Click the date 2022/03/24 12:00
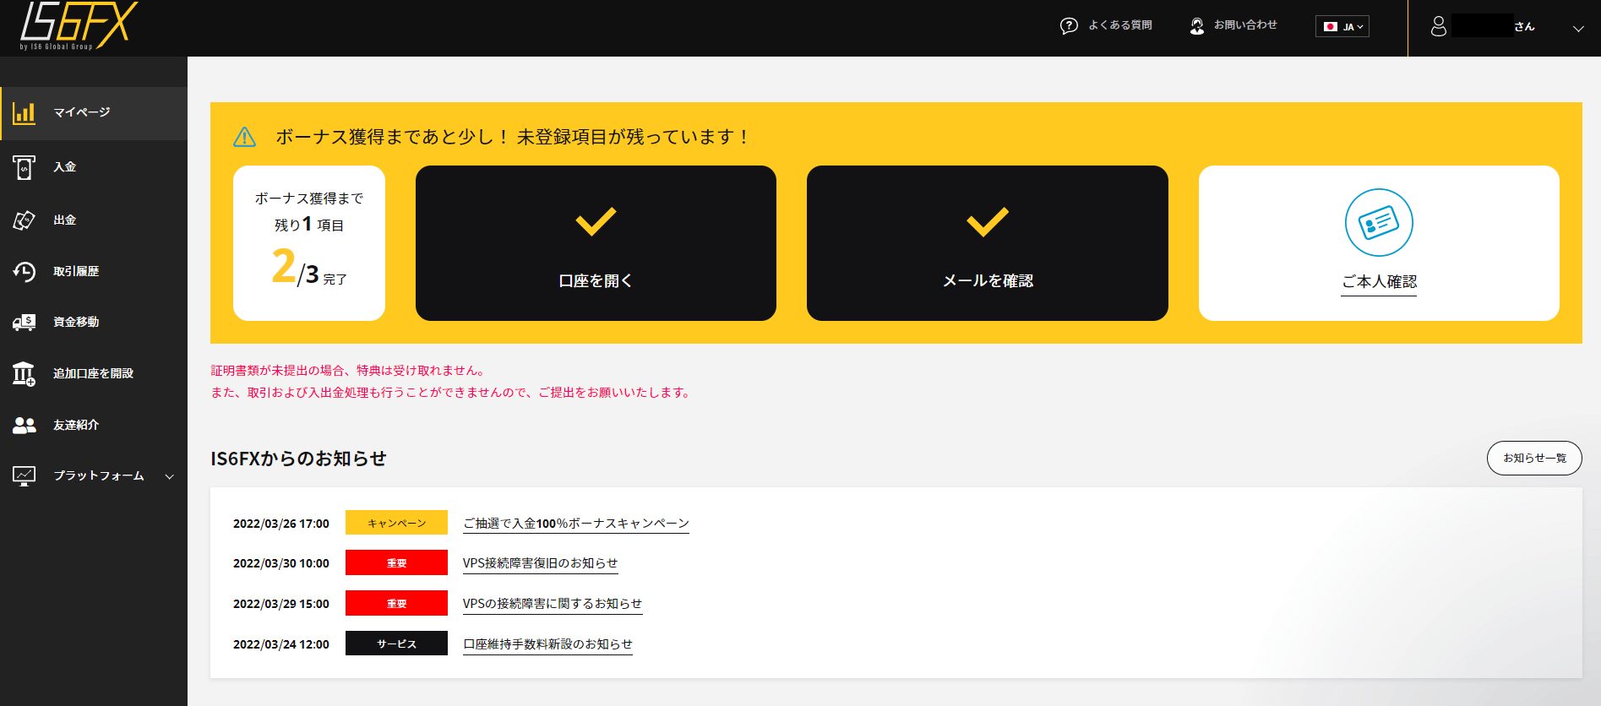Viewport: 1601px width, 706px height. click(281, 644)
